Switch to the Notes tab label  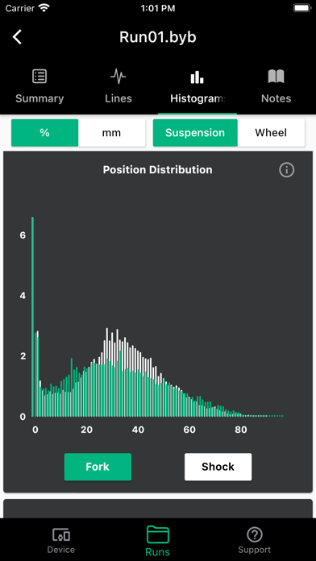click(x=276, y=98)
